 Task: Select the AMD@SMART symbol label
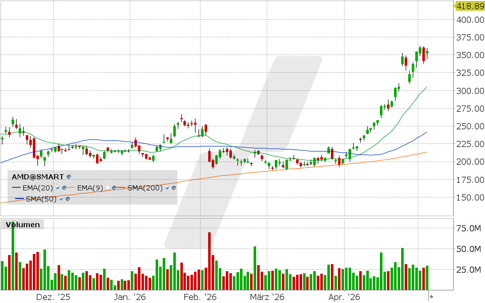point(38,177)
